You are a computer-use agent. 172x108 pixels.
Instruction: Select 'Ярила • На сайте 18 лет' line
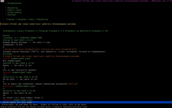pyautogui.click(x=17, y=93)
